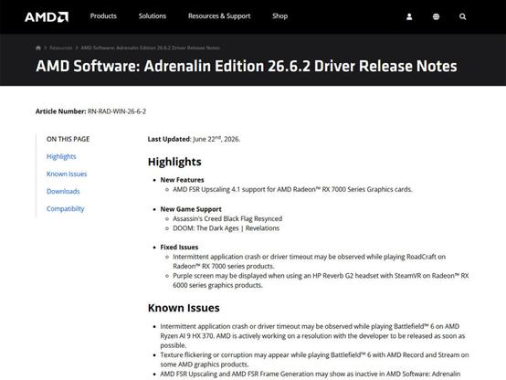This screenshot has height=380, width=506.
Task: Click the AMD logo in header
Action: point(47,16)
